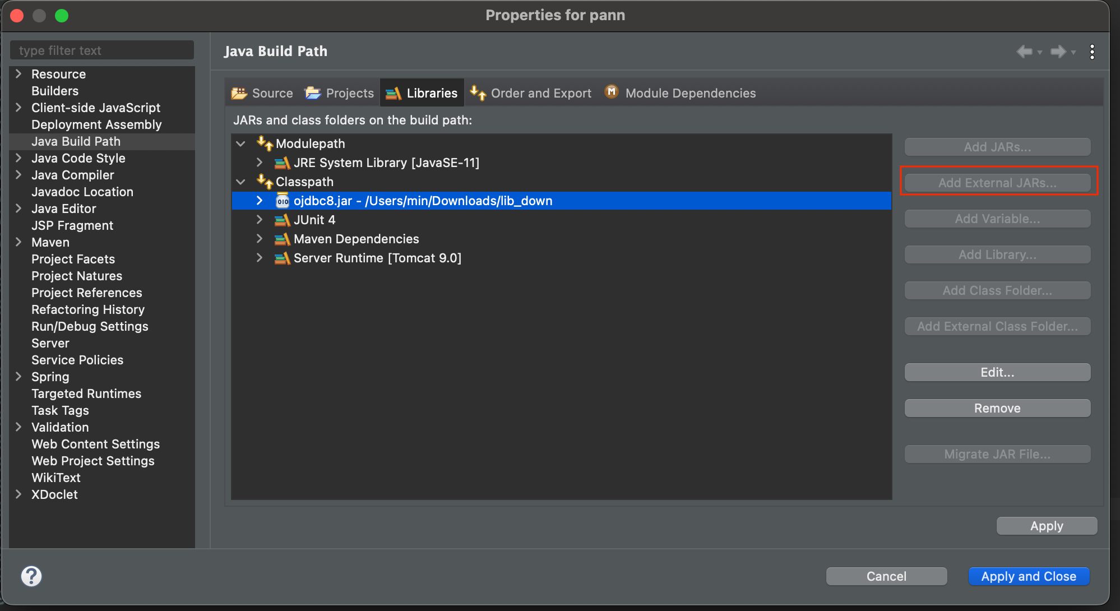Open back history dropdown arrow
1120x611 pixels.
tap(1040, 52)
